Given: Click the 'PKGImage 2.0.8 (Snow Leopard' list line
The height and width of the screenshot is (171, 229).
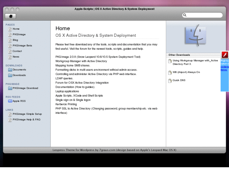Looking at the screenshot, I should coord(98,57).
